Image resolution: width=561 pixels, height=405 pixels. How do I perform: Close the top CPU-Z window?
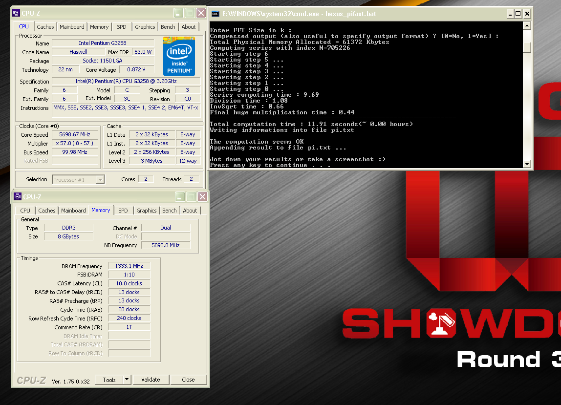(x=201, y=13)
